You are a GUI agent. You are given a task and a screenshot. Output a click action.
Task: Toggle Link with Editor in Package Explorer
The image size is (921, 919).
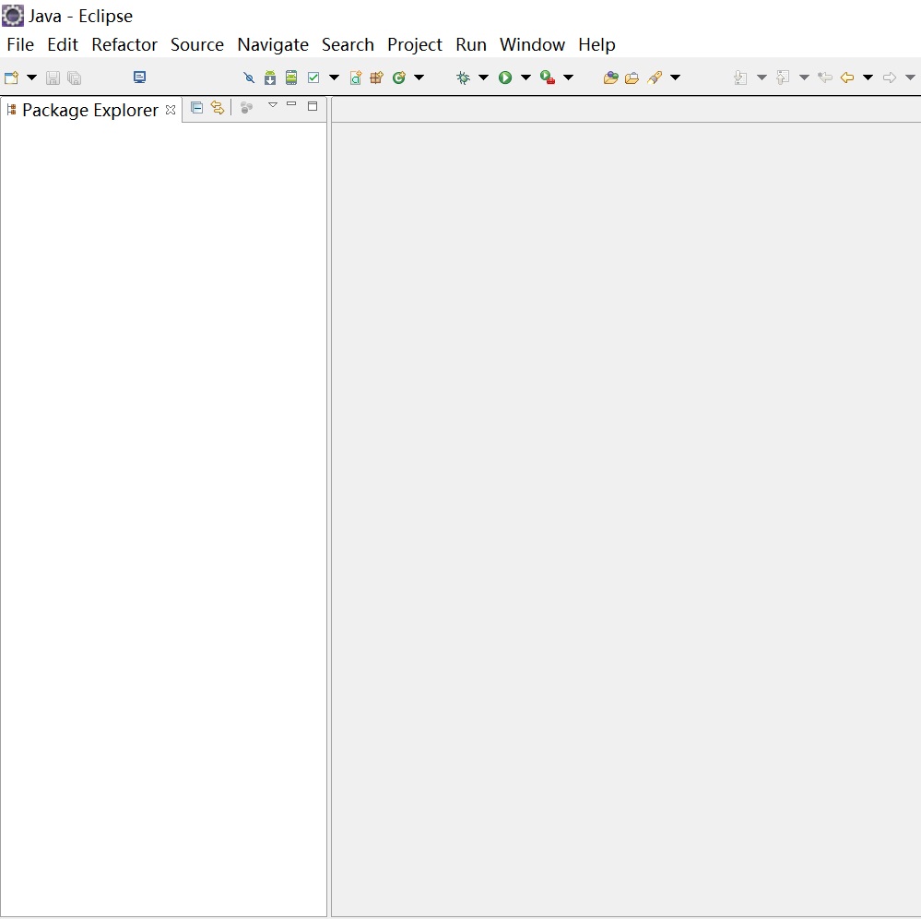point(218,108)
